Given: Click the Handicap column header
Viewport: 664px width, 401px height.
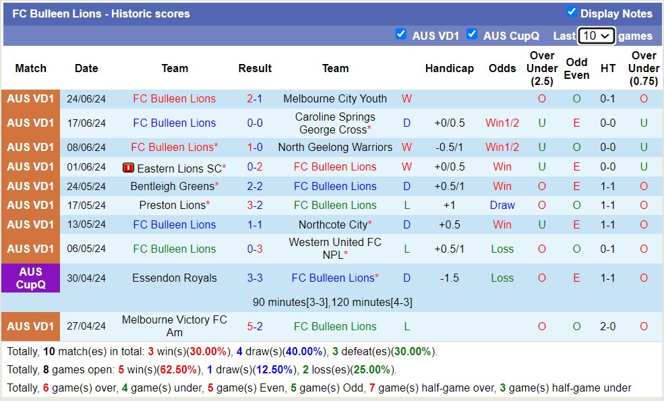Looking at the screenshot, I should (x=450, y=68).
